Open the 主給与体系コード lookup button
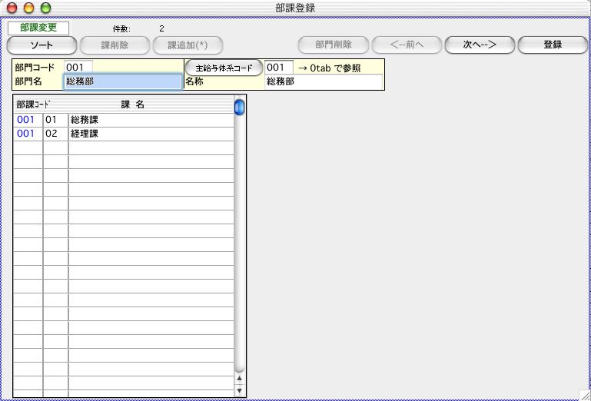The height and width of the screenshot is (401, 591). tap(224, 68)
